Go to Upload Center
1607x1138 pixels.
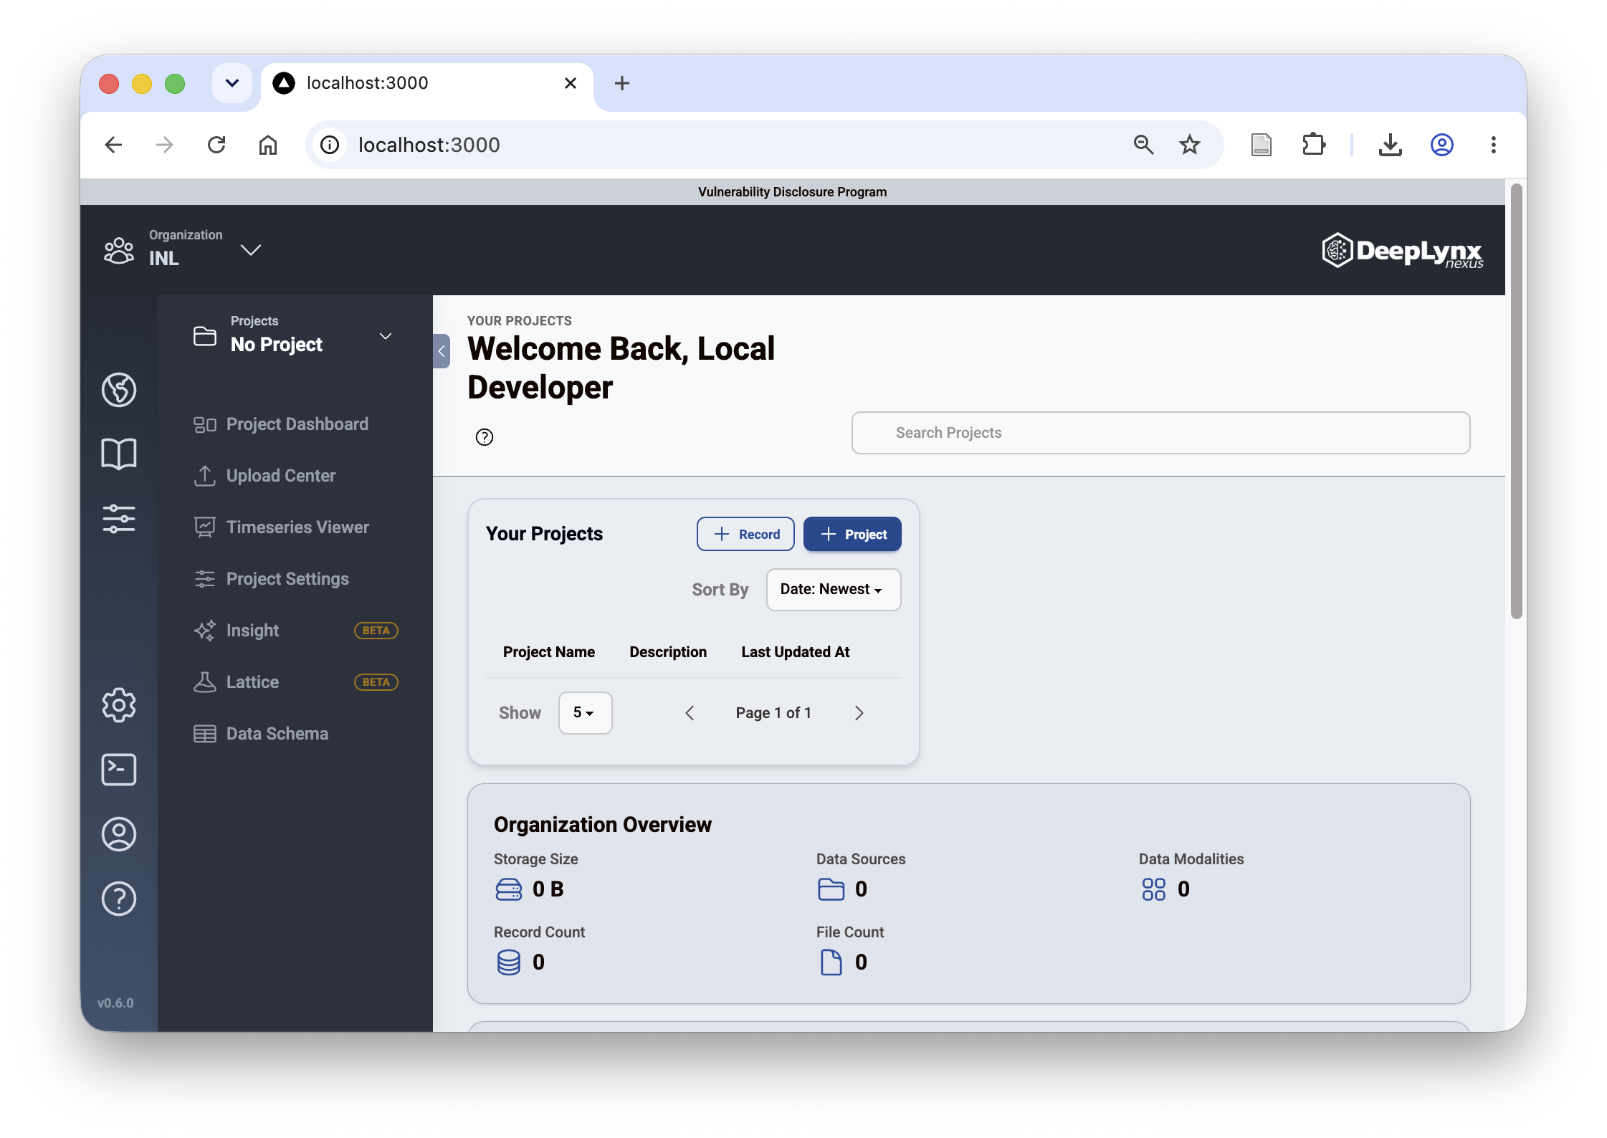295,476
